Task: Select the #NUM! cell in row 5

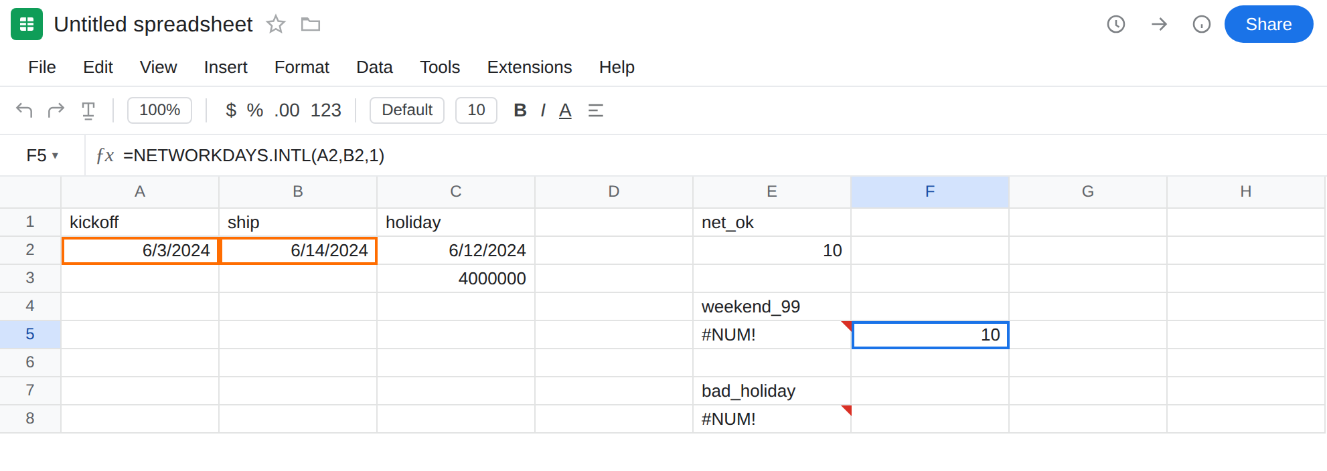Action: pos(772,335)
